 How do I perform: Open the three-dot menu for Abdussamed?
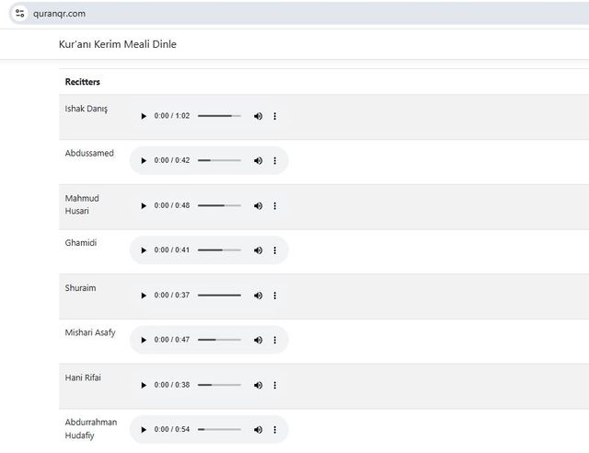point(275,160)
